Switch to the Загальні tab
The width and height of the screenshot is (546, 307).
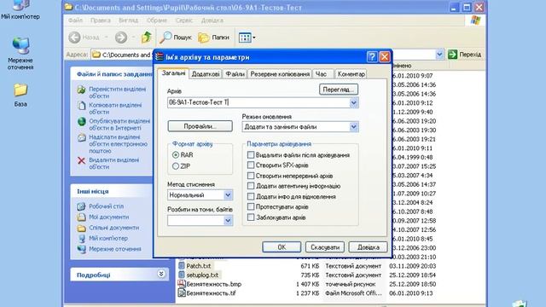point(173,73)
